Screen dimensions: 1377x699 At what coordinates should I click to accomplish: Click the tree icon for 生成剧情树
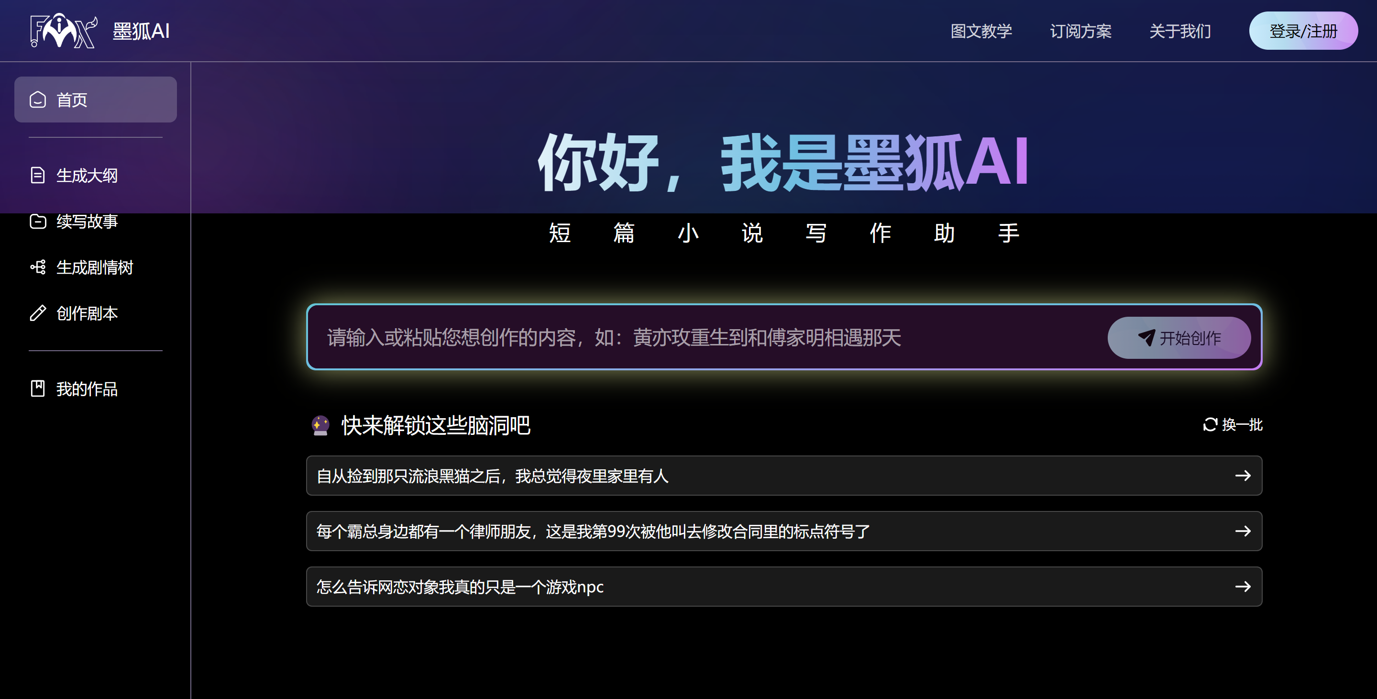click(x=37, y=267)
